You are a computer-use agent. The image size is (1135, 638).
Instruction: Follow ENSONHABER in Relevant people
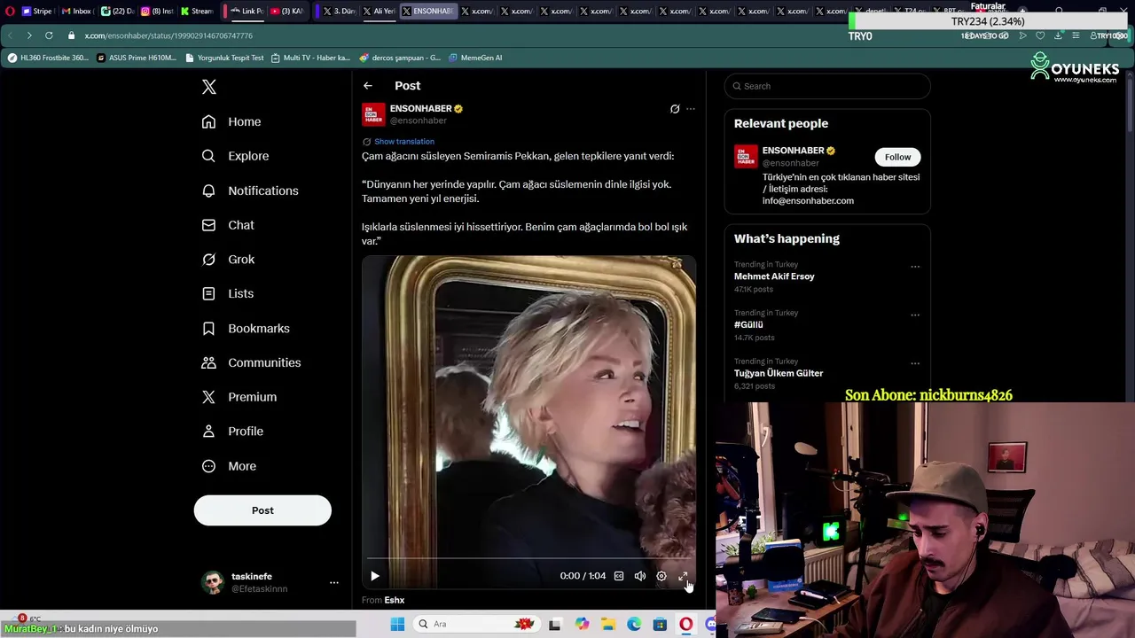(897, 157)
